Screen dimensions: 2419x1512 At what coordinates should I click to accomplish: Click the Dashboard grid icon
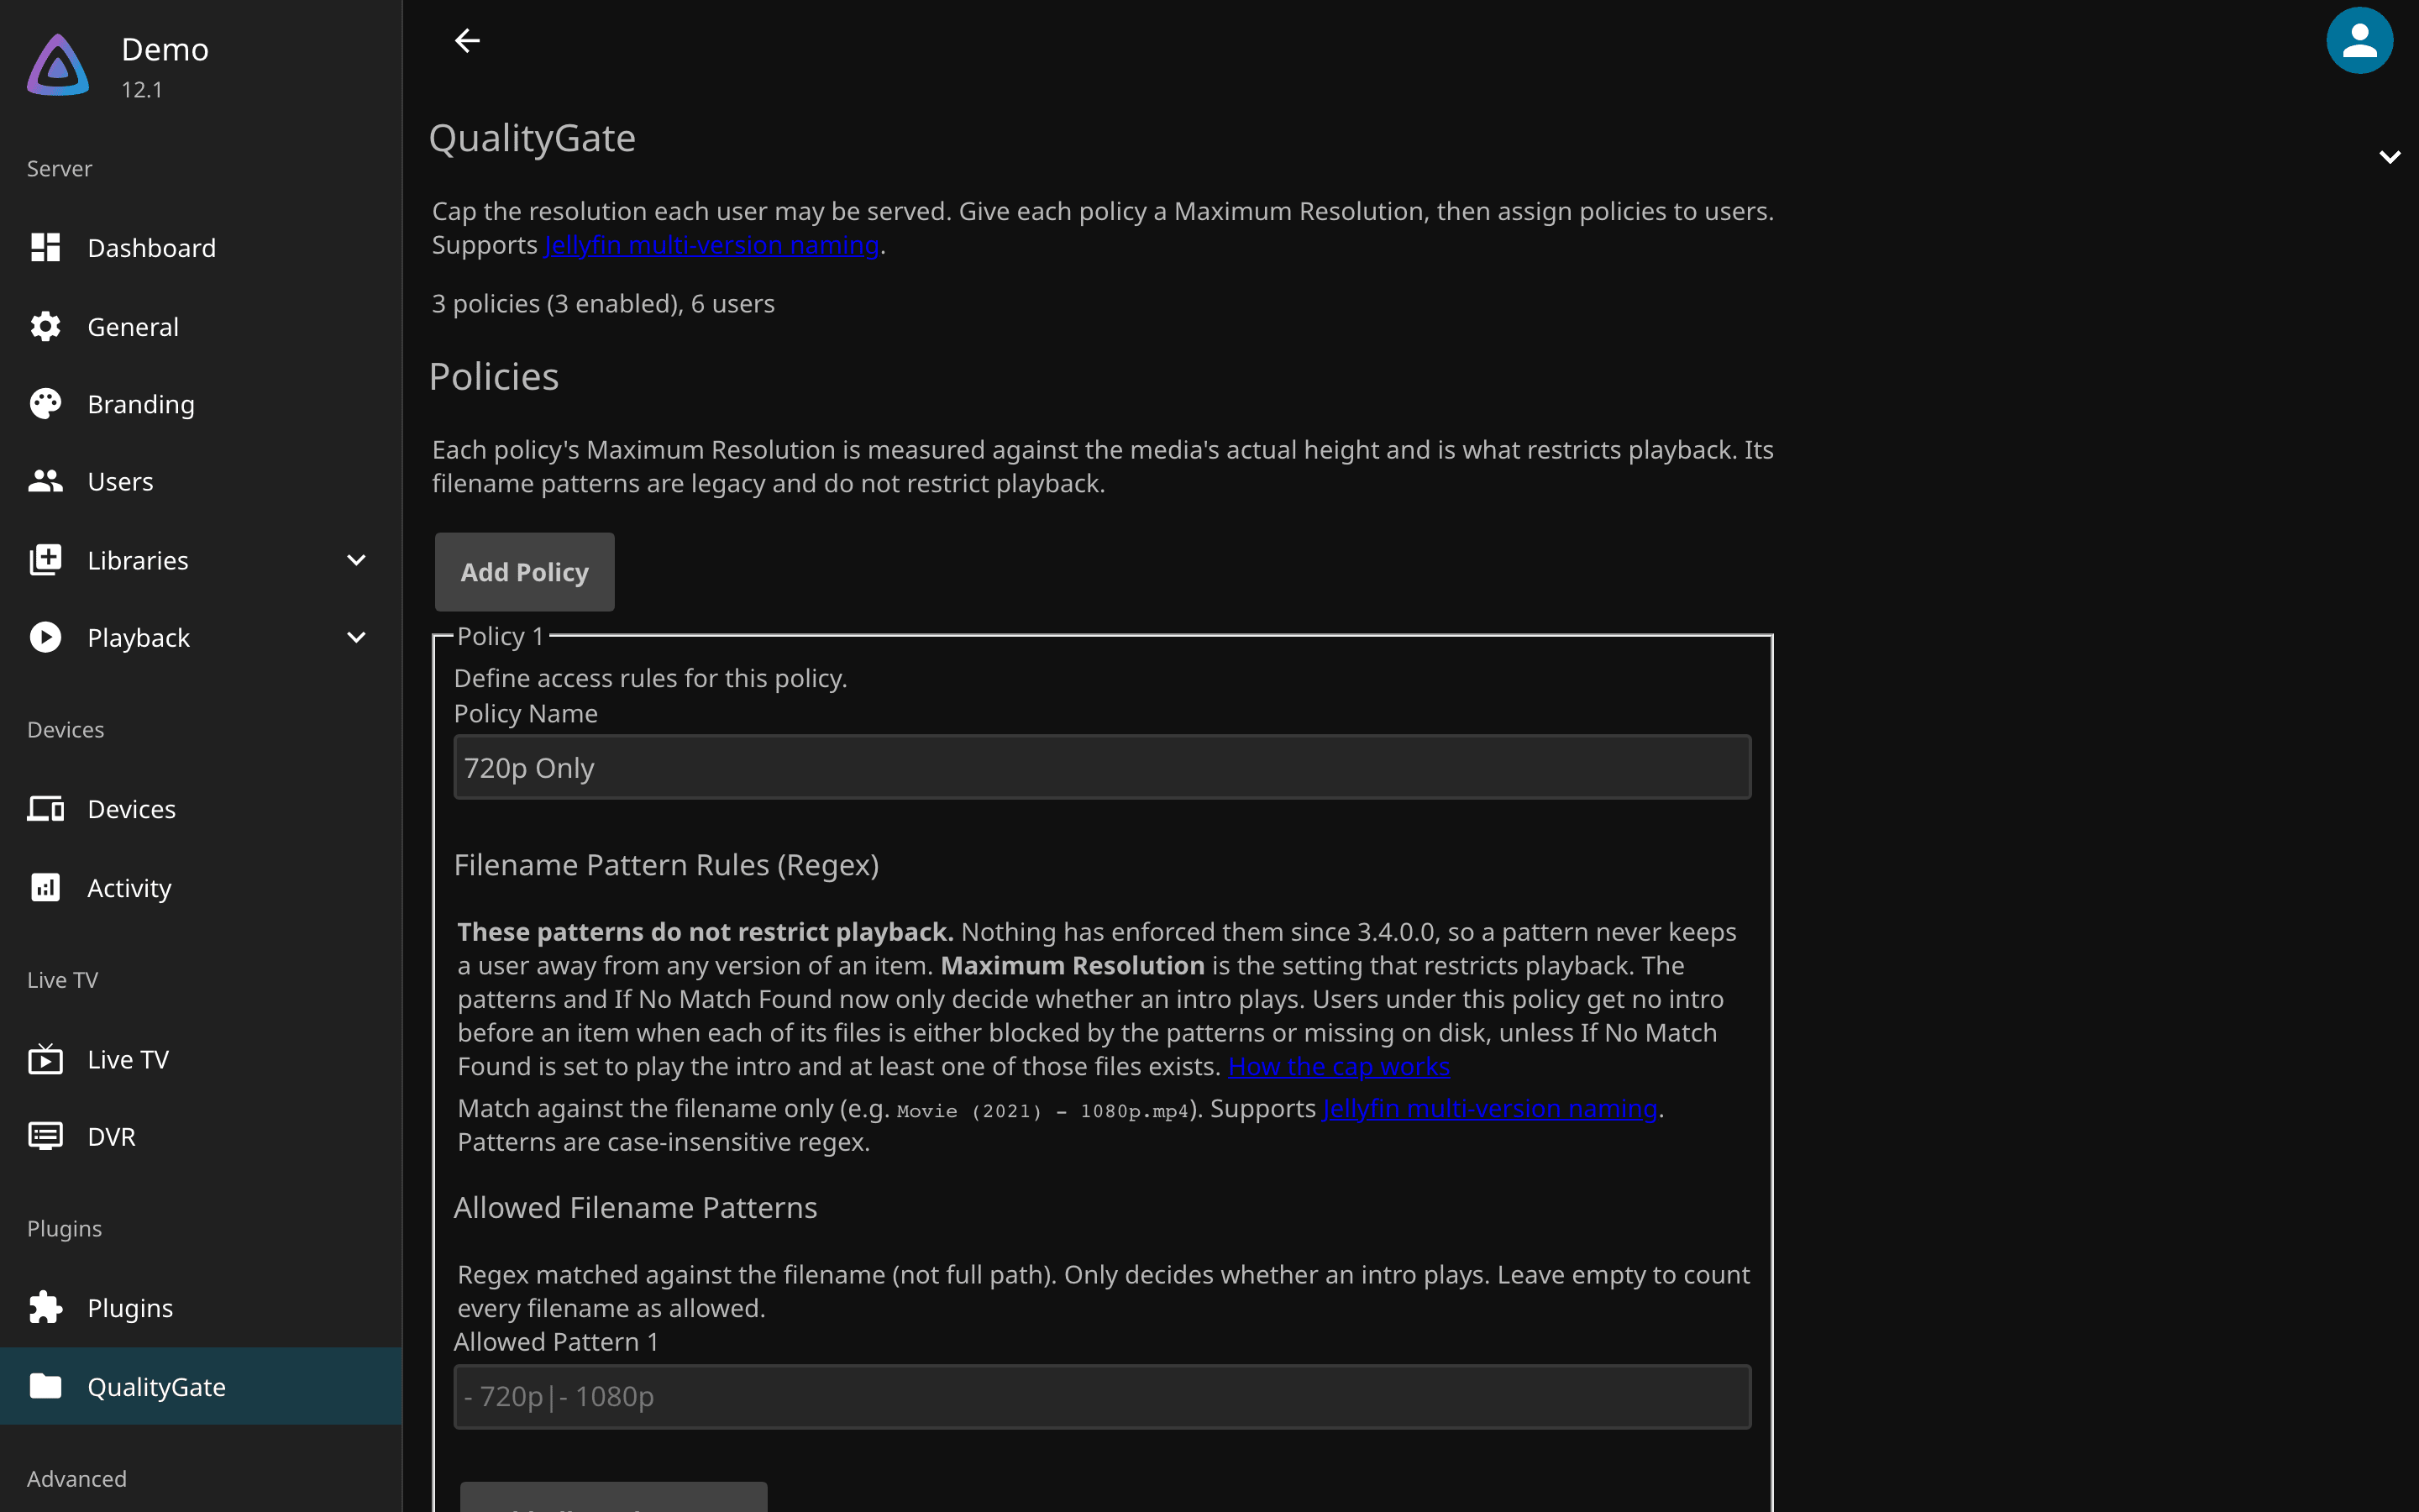(x=45, y=247)
